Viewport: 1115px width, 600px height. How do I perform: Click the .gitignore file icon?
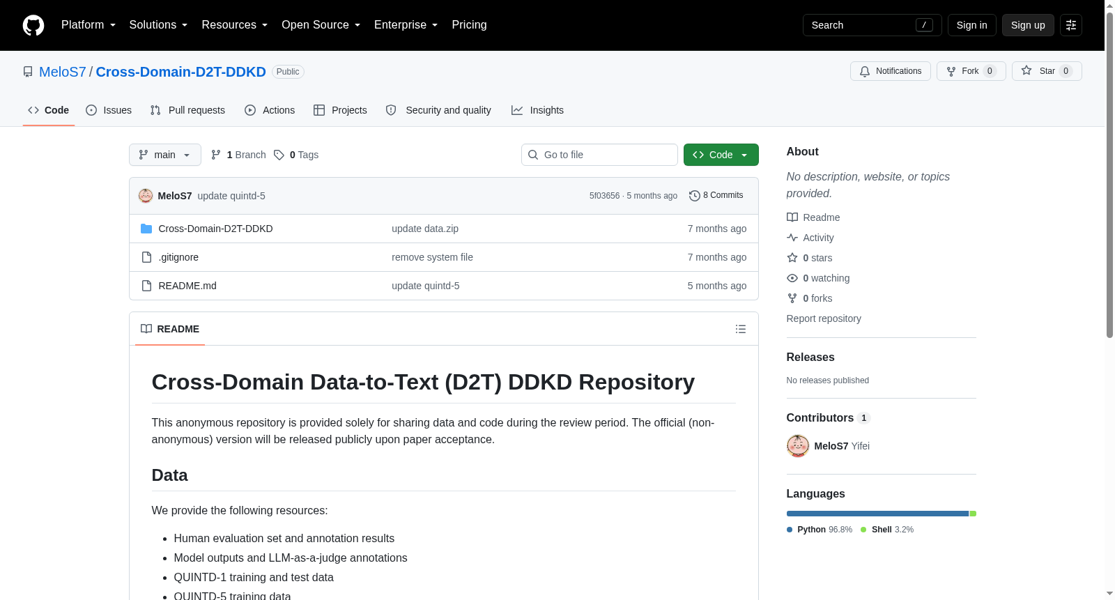point(146,257)
